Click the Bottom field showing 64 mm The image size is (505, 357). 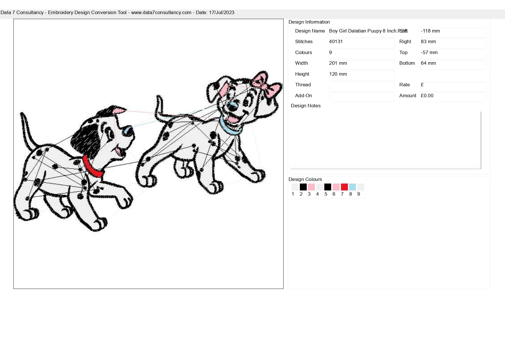coord(453,65)
